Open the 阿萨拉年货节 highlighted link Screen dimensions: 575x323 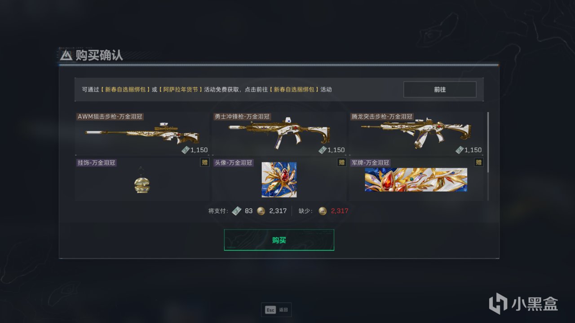(x=181, y=89)
